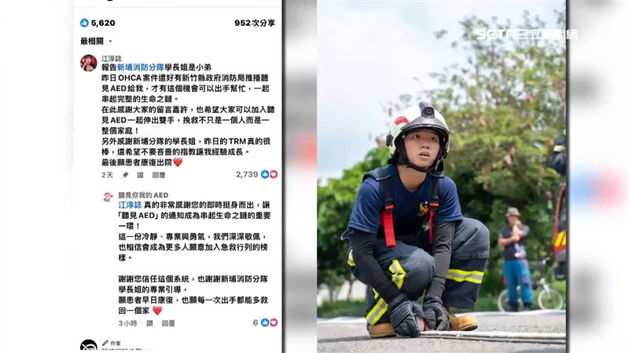Click the blue like icon beside 5,620
629x353 pixels.
(84, 23)
